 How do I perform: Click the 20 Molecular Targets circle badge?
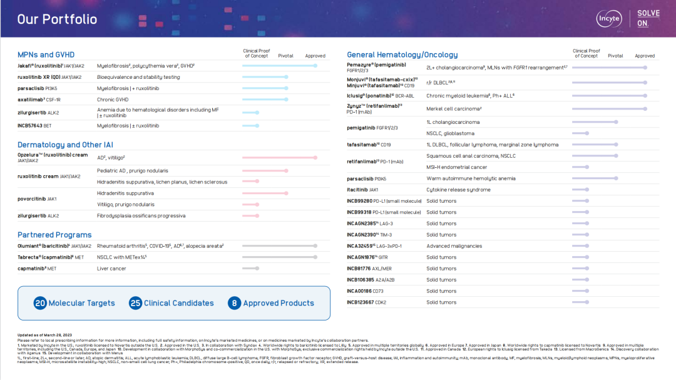tap(40, 303)
